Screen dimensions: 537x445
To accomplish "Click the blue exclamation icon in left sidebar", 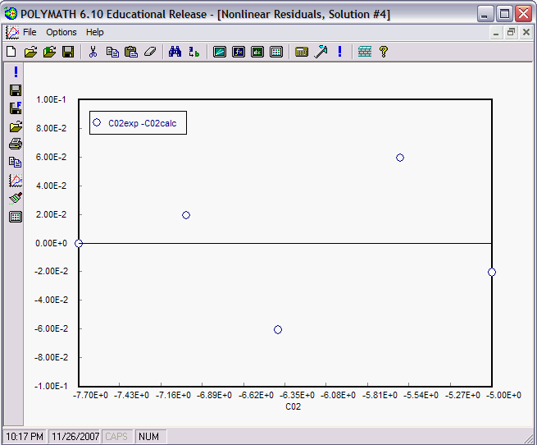I will (x=16, y=72).
